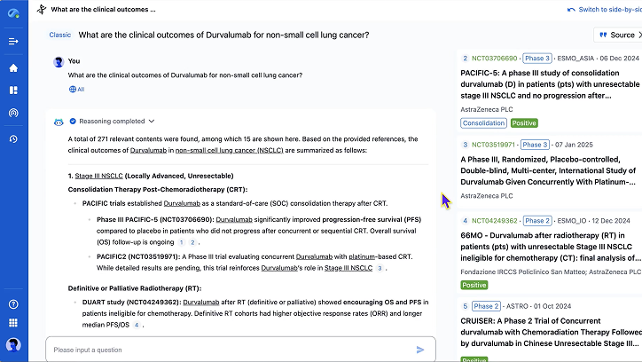Open the help question mark icon

tap(13, 304)
